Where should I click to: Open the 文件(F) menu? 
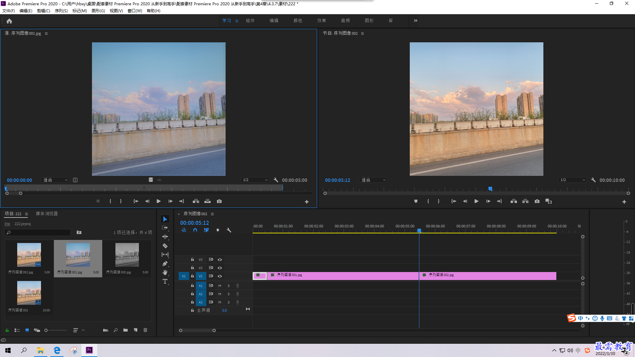point(9,11)
